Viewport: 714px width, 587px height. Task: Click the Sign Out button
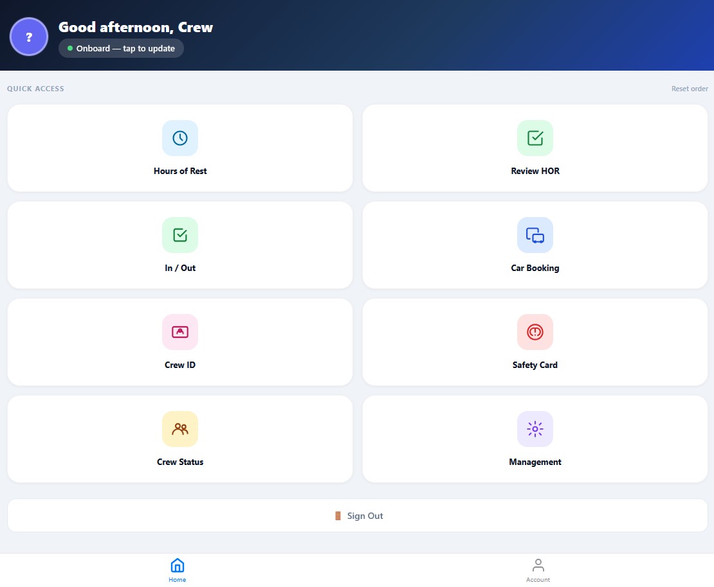pos(358,516)
